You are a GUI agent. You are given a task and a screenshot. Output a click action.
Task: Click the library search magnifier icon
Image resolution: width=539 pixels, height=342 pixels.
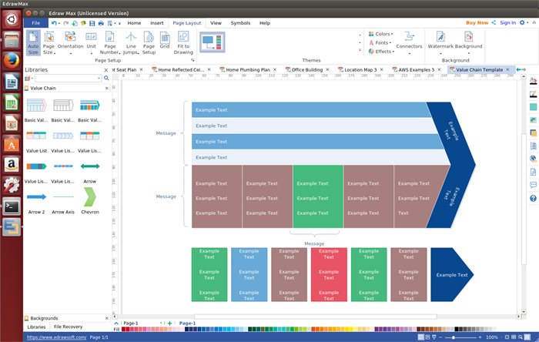[107, 79]
